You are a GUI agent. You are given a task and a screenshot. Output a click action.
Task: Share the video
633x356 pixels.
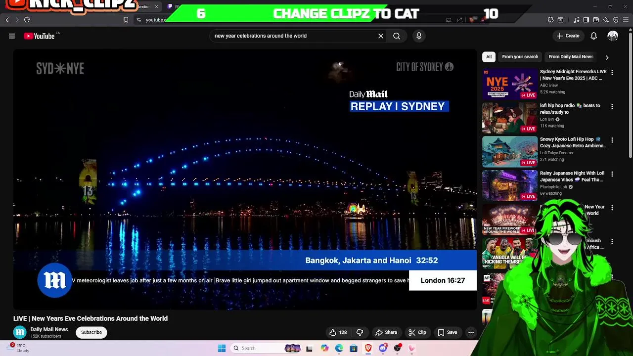386,332
